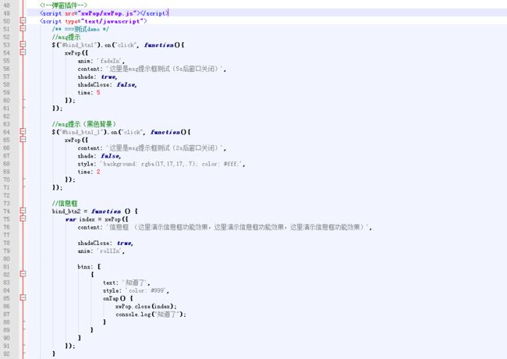Screen dimensions: 507x359
Task: Click the 'color: #999' style value
Action: [147, 290]
